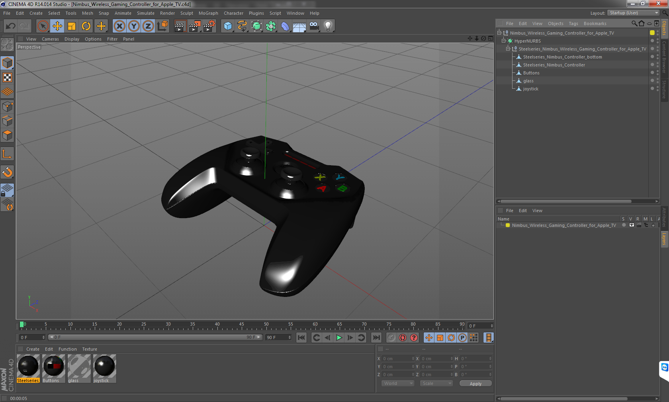Toggle Z axis lock
The width and height of the screenshot is (669, 402).
coord(148,26)
